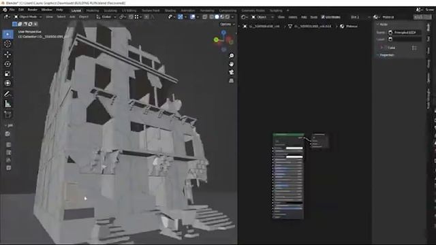The width and height of the screenshot is (436, 245).
Task: Click the navigation gizmo green Y axis
Action: [x=216, y=40]
